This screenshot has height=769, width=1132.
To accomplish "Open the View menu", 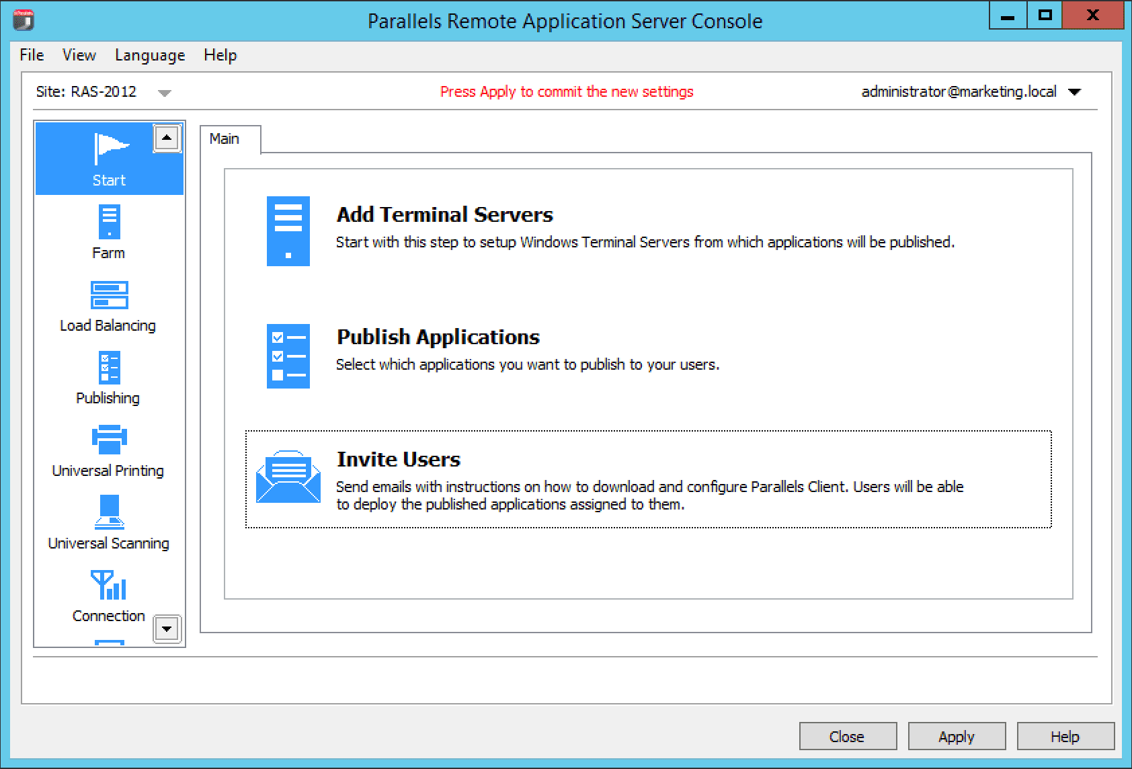I will [79, 55].
